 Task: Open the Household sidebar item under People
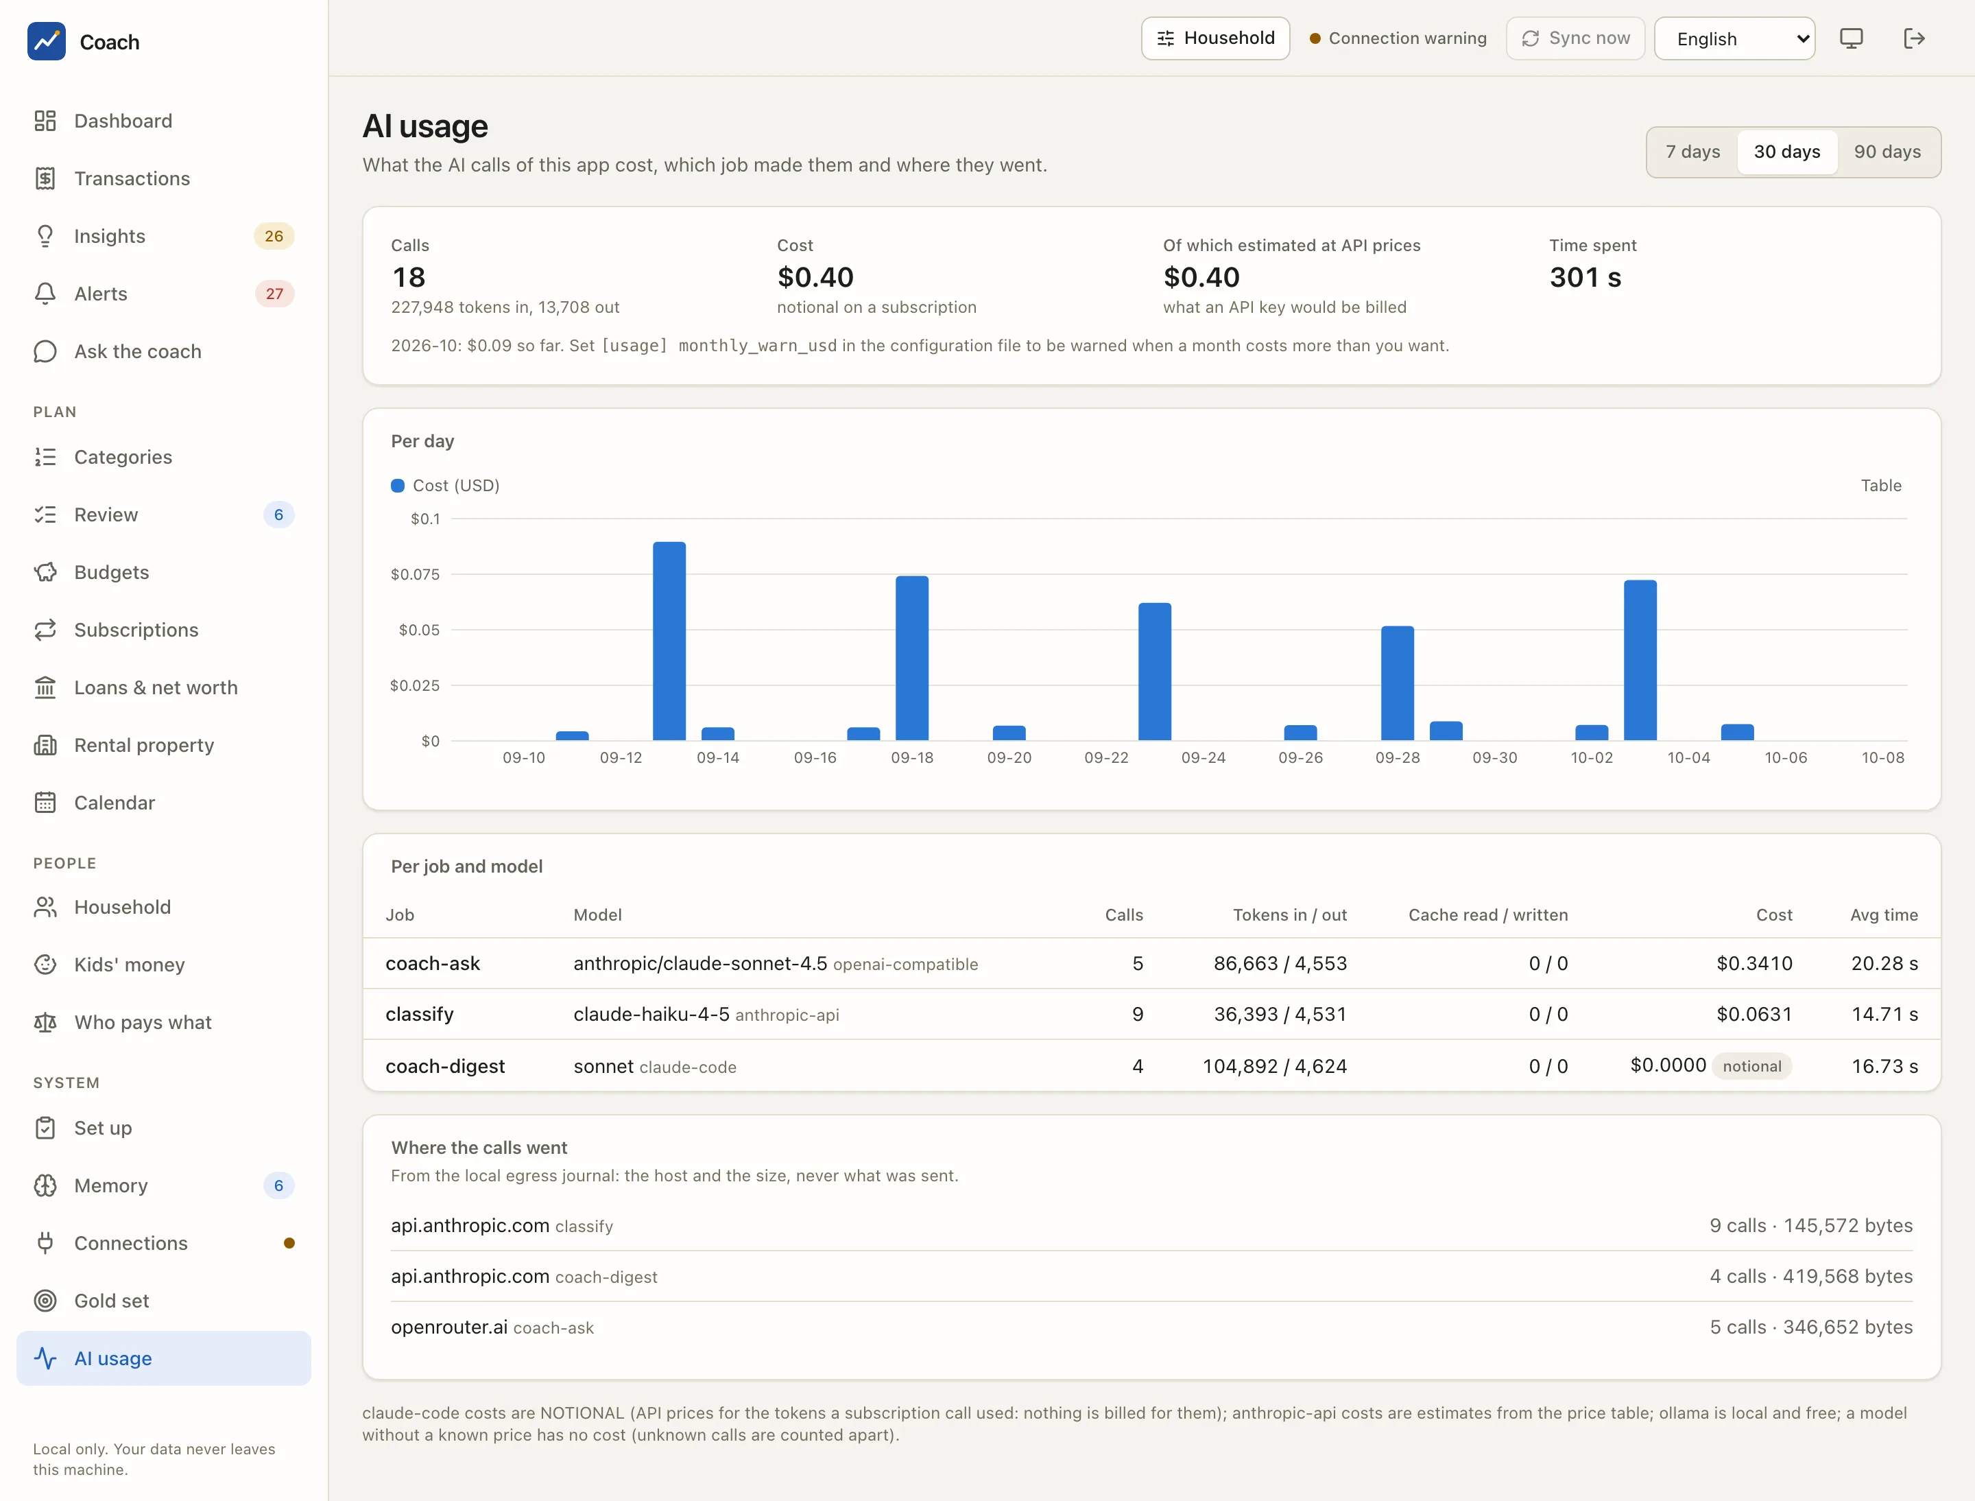pos(165,907)
